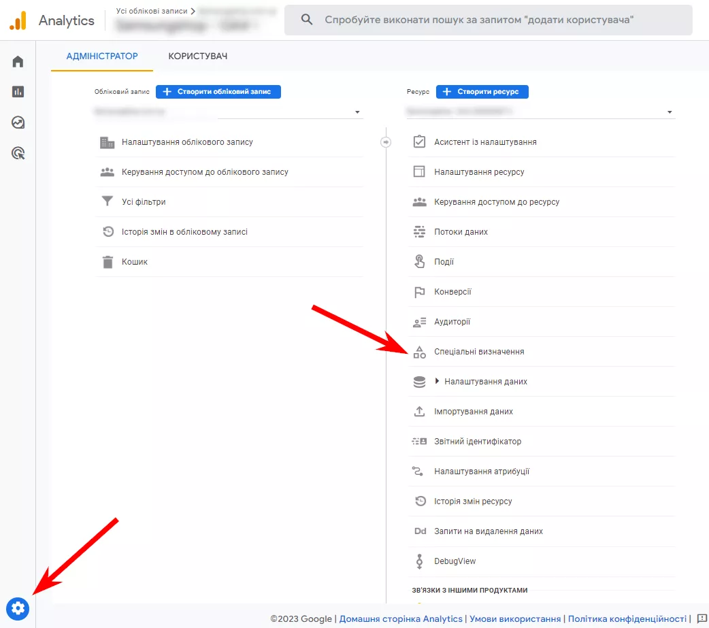Viewport: 709px width, 628px height.
Task: Open the account selector dropdown
Action: (229, 112)
